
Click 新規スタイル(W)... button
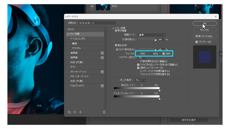click(204, 36)
